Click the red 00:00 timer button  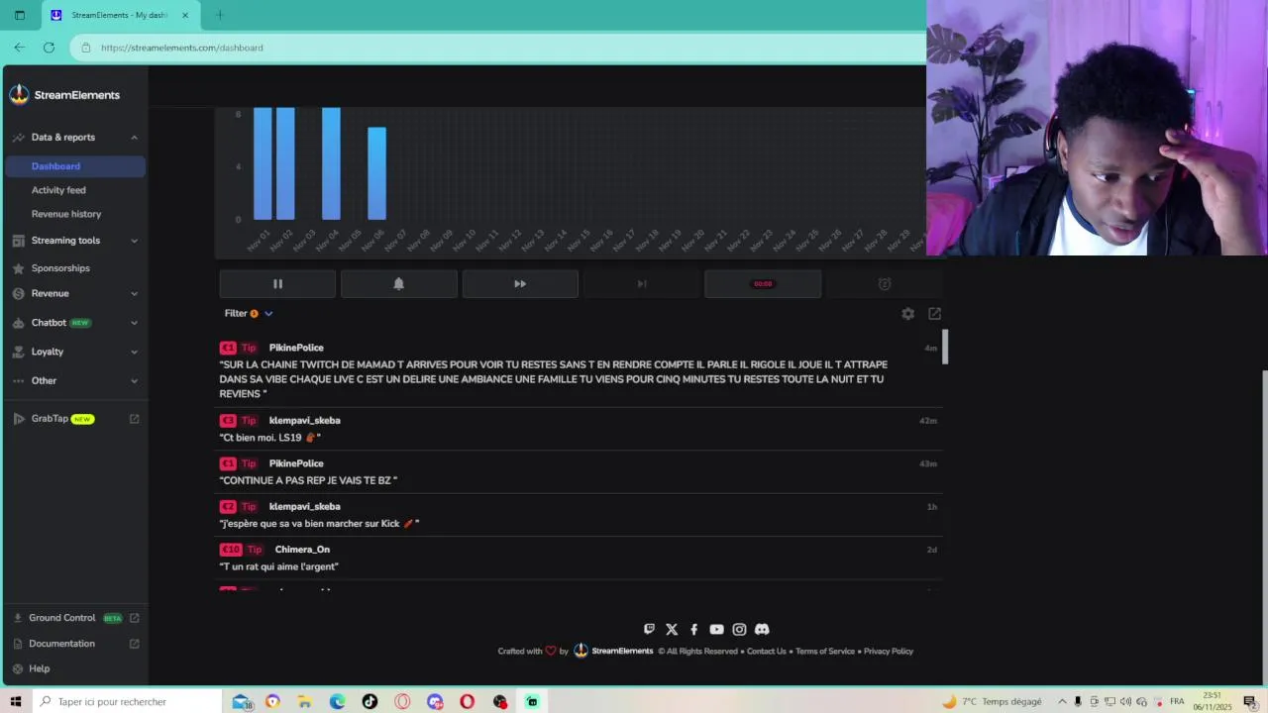[x=763, y=284]
